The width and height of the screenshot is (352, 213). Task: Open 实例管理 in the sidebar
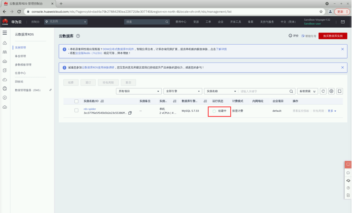pos(20,48)
